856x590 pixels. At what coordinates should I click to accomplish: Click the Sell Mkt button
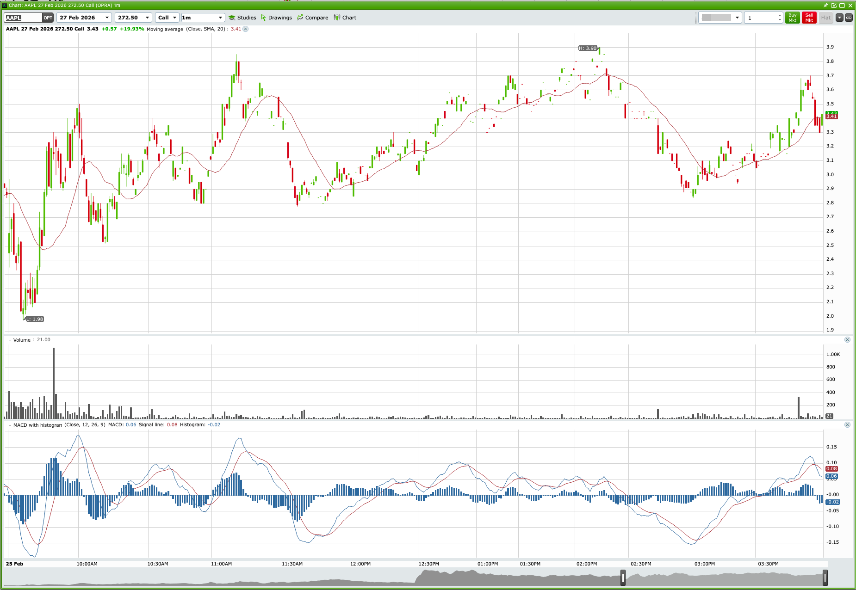809,18
